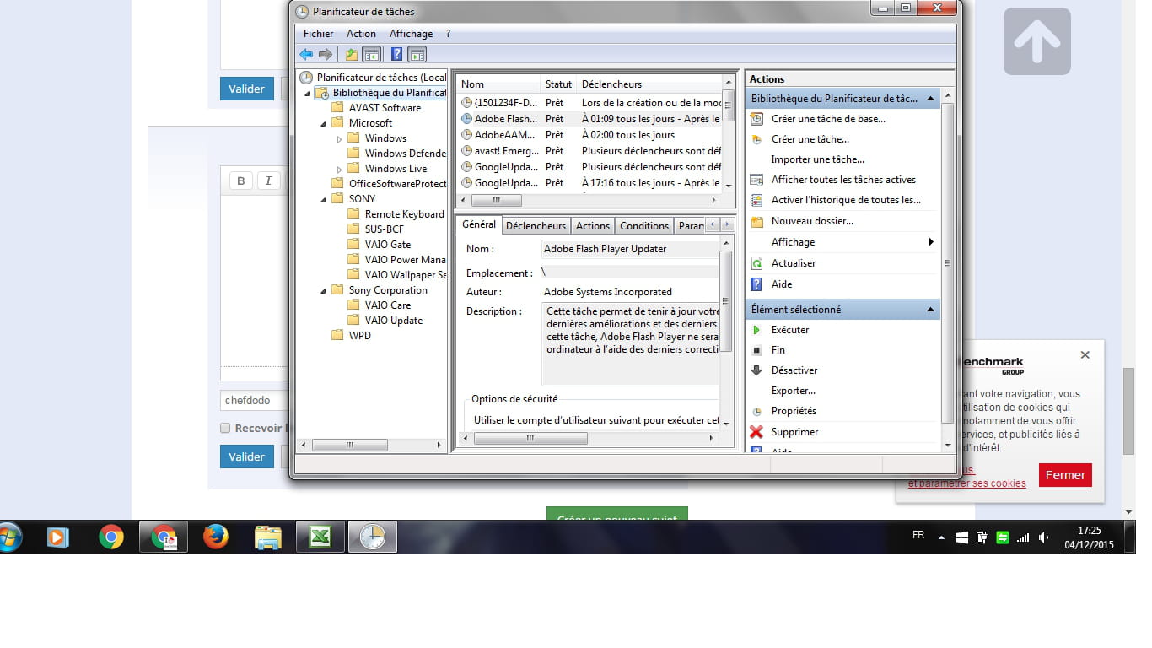
Task: Close the cookie banner with X
Action: [x=1085, y=354]
